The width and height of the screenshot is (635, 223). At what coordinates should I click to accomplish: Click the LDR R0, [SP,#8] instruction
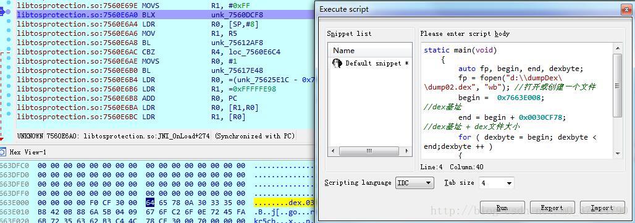click(x=165, y=24)
